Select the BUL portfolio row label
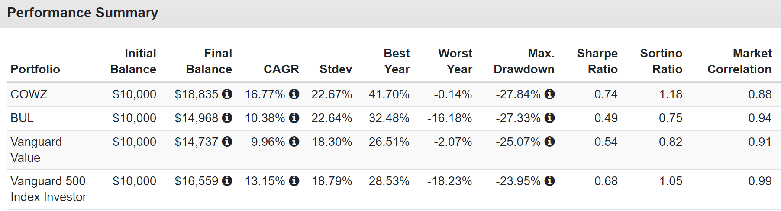This screenshot has height=211, width=781. [x=22, y=118]
